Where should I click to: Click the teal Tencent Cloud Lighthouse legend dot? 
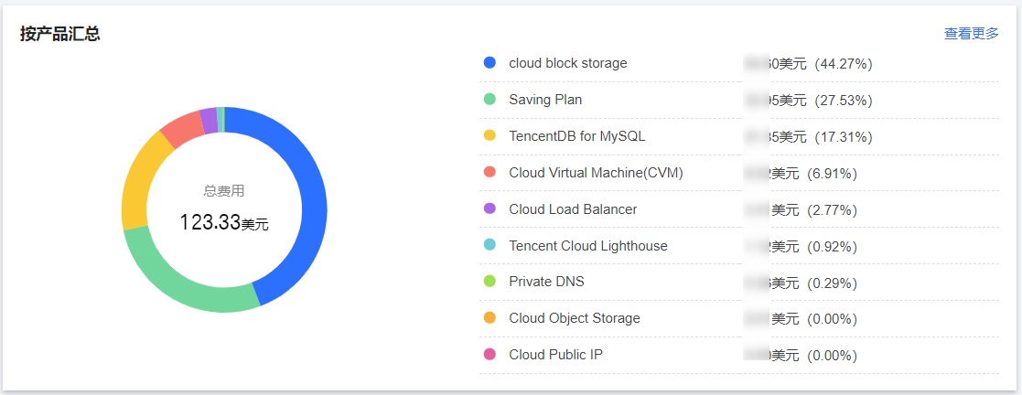[x=489, y=245]
